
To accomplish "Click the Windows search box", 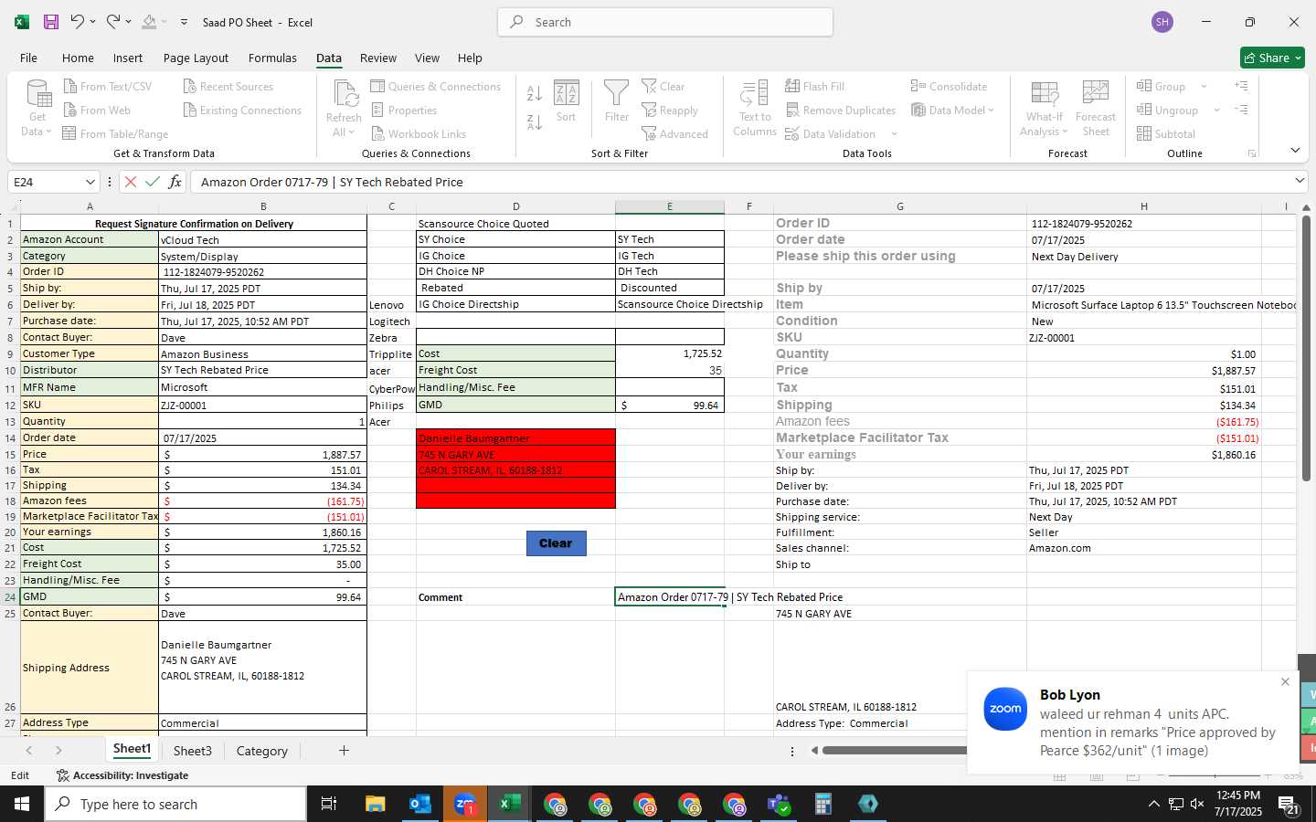I will tap(175, 804).
